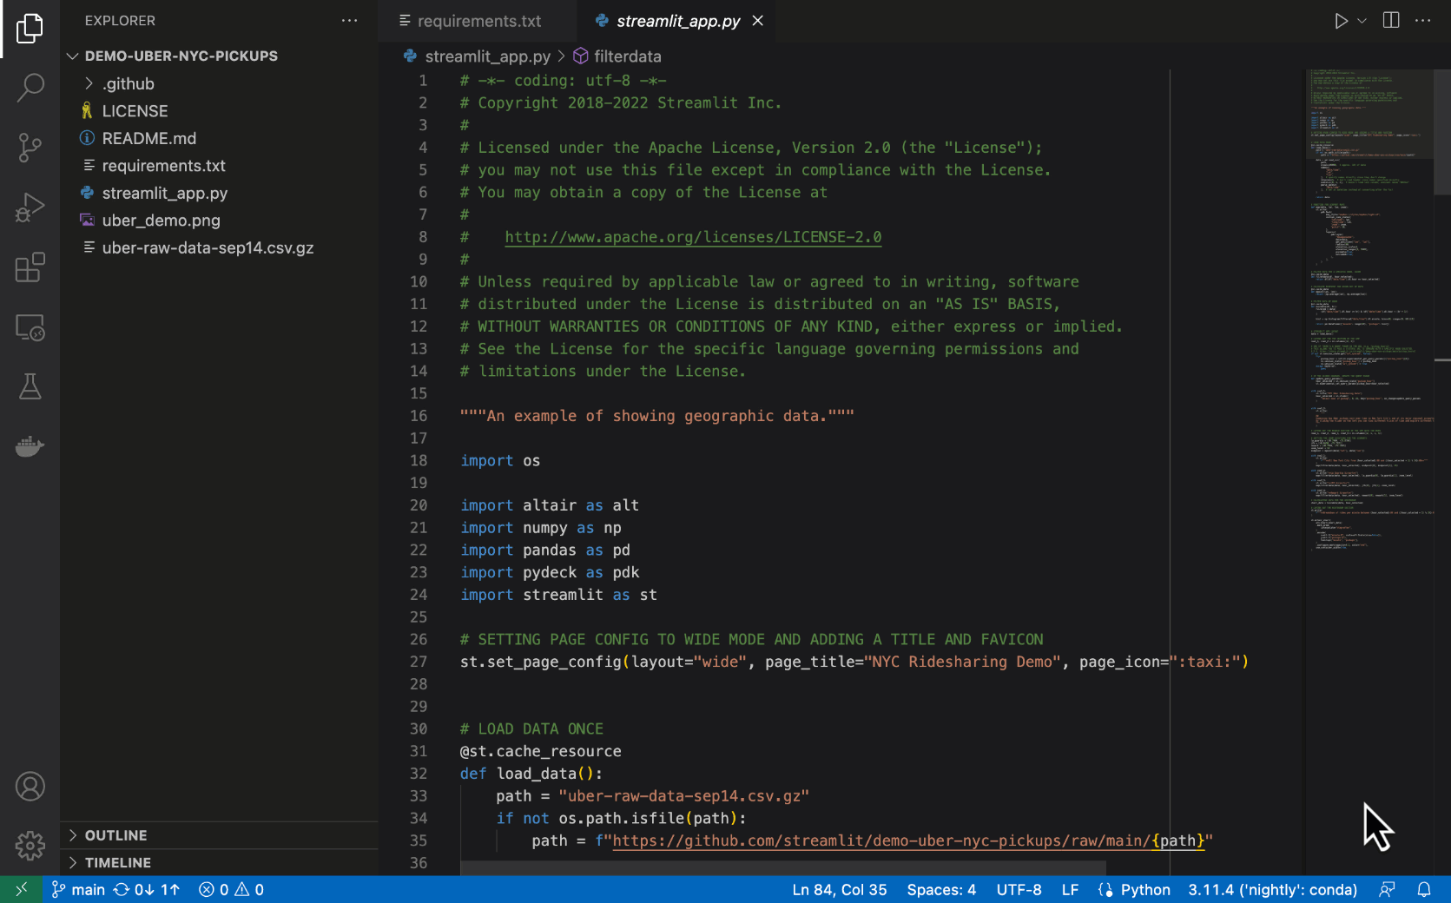Switch to the requirements.txt tab
The height and width of the screenshot is (903, 1451).
point(478,21)
